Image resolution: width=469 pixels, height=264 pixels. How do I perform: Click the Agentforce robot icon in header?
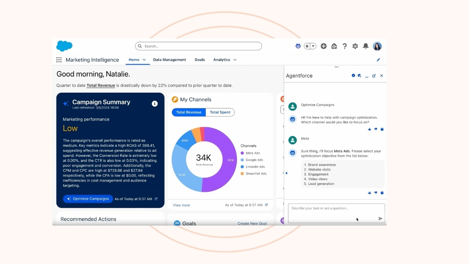pyautogui.click(x=298, y=46)
